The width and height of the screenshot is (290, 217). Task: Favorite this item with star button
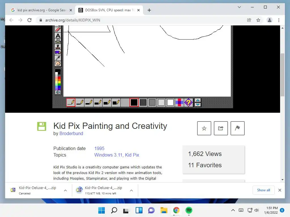point(204,128)
